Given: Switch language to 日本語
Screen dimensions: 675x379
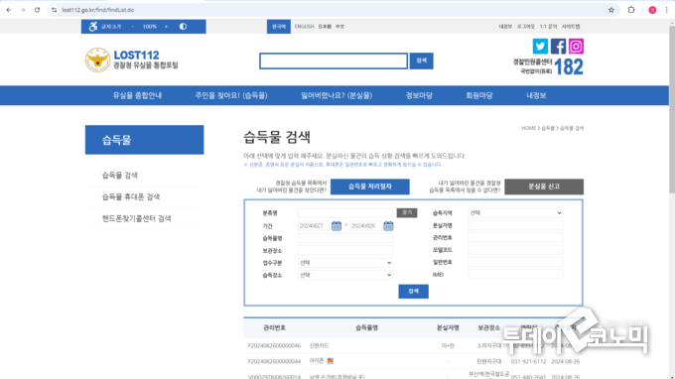Looking at the screenshot, I should pyautogui.click(x=325, y=26).
